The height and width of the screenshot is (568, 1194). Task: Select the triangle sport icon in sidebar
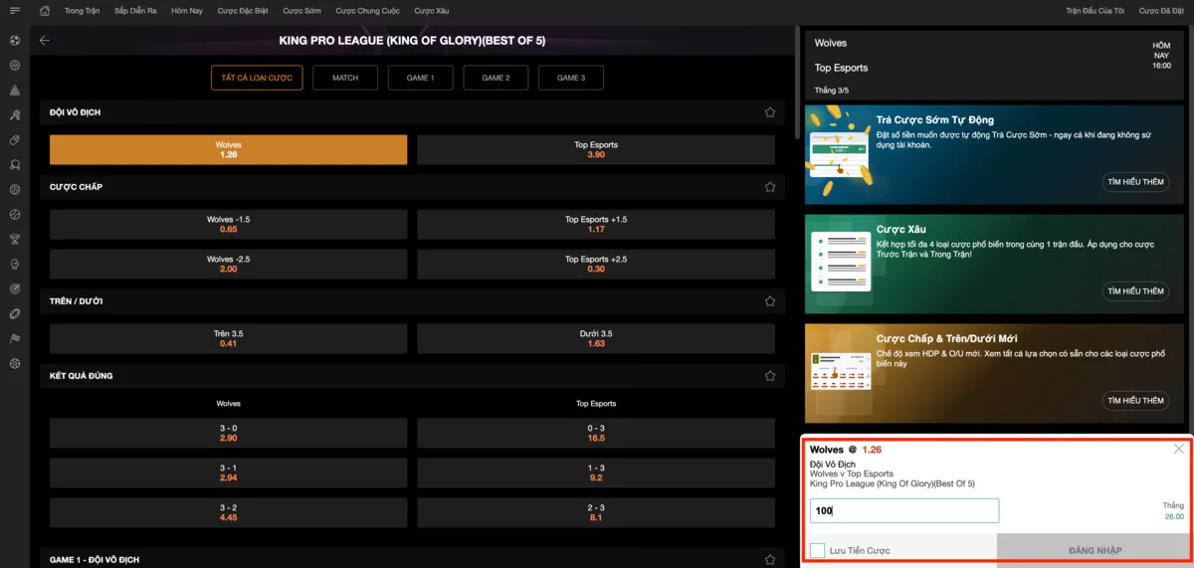pyautogui.click(x=15, y=91)
